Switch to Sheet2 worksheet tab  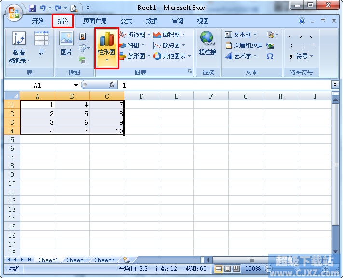tap(77, 260)
